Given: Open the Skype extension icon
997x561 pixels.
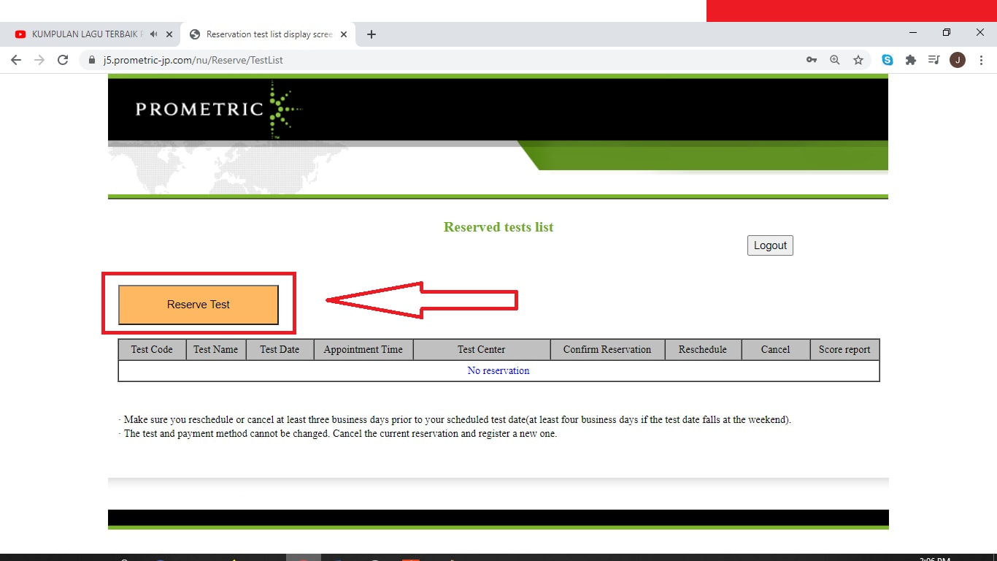Looking at the screenshot, I should (x=888, y=60).
